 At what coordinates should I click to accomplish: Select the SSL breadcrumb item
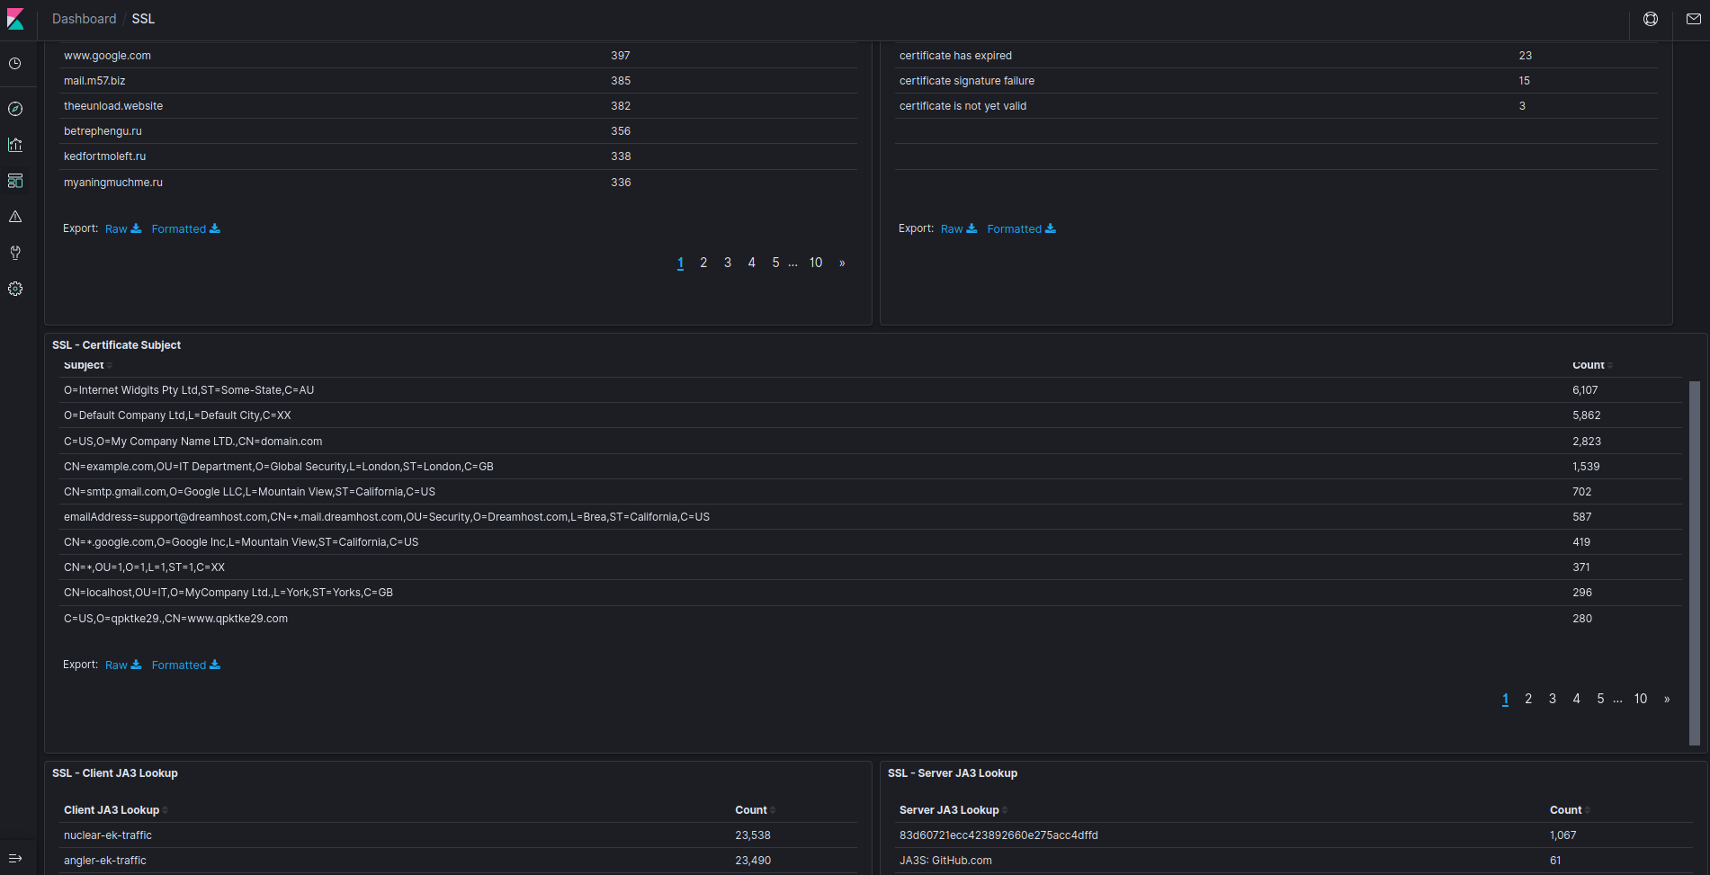point(142,18)
